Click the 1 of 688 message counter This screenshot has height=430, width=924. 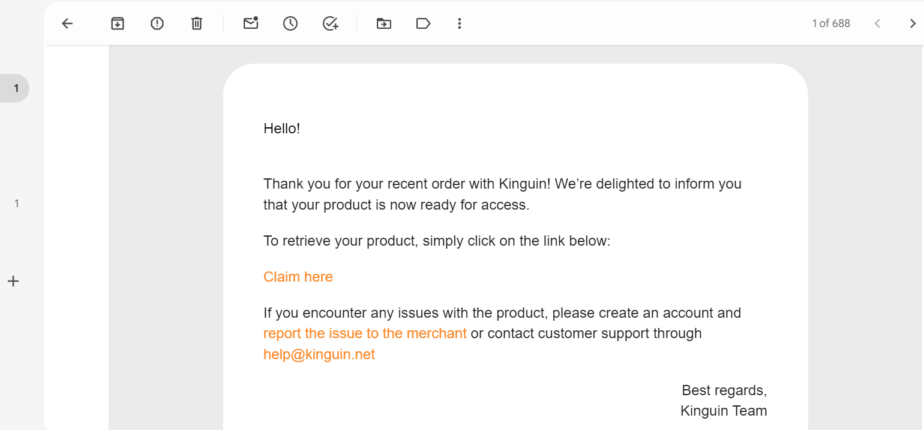point(831,23)
